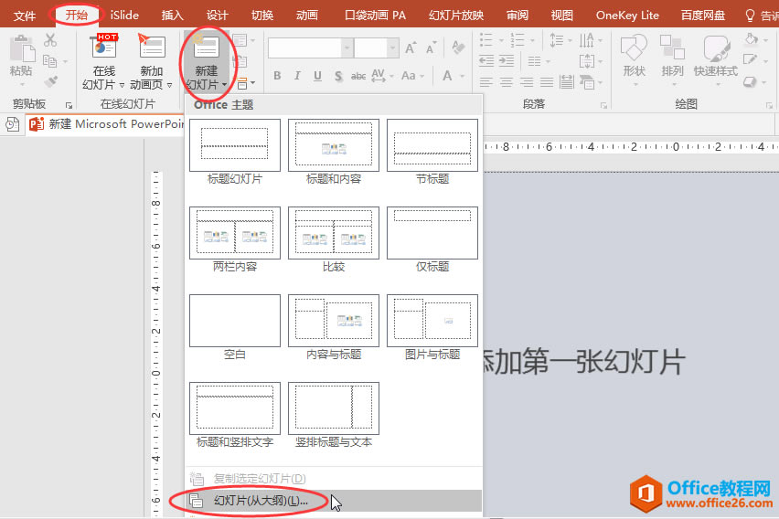Click the Copy icon in clipboard group
Screen dimensions: 779x519
coord(49,61)
